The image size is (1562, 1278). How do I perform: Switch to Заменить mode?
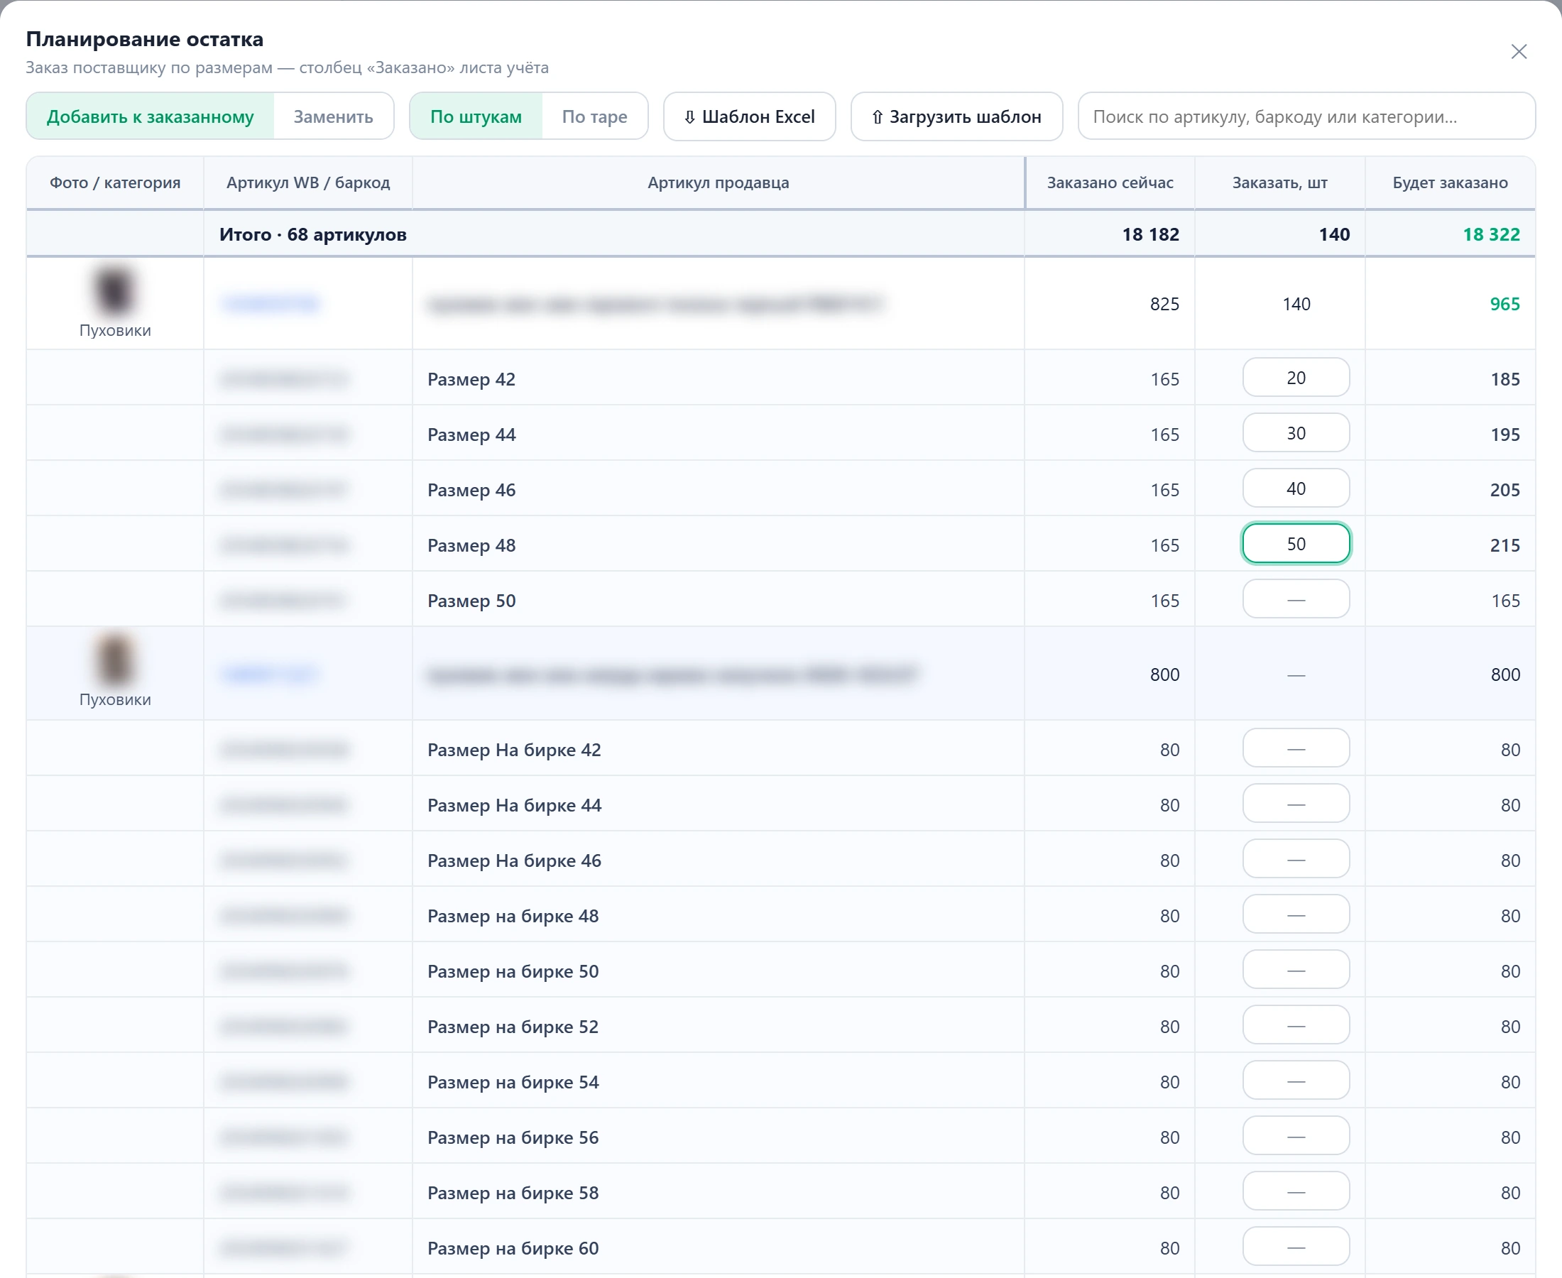click(x=334, y=116)
